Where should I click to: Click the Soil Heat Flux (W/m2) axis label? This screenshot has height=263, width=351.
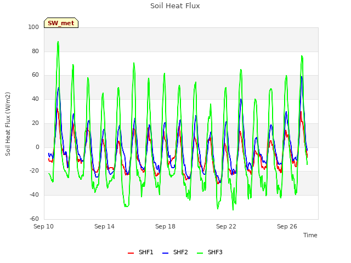(x=8, y=124)
